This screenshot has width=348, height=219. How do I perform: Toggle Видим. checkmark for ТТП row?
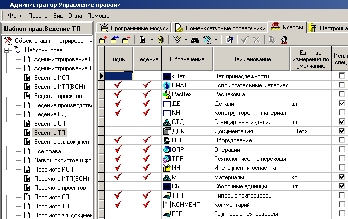tap(118, 196)
